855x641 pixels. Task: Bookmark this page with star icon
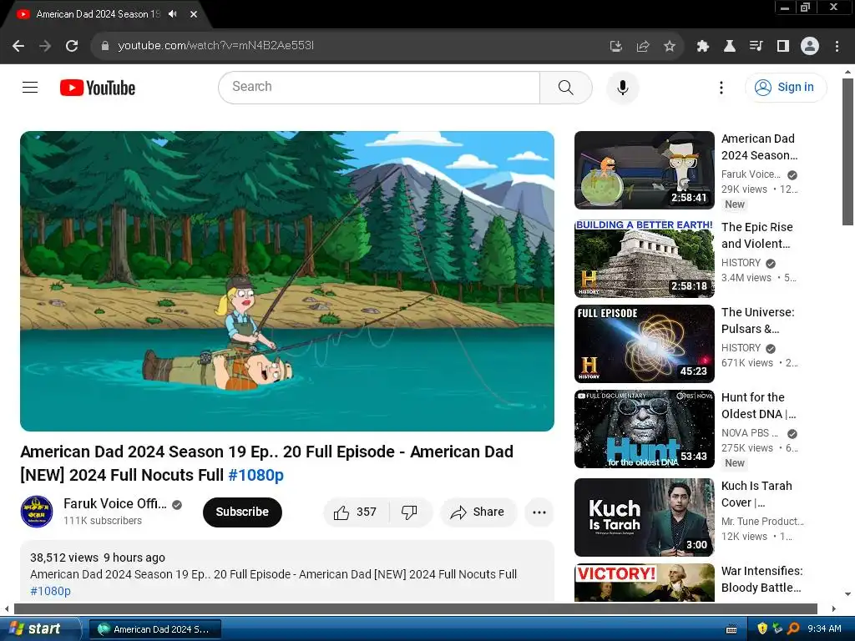(x=670, y=47)
